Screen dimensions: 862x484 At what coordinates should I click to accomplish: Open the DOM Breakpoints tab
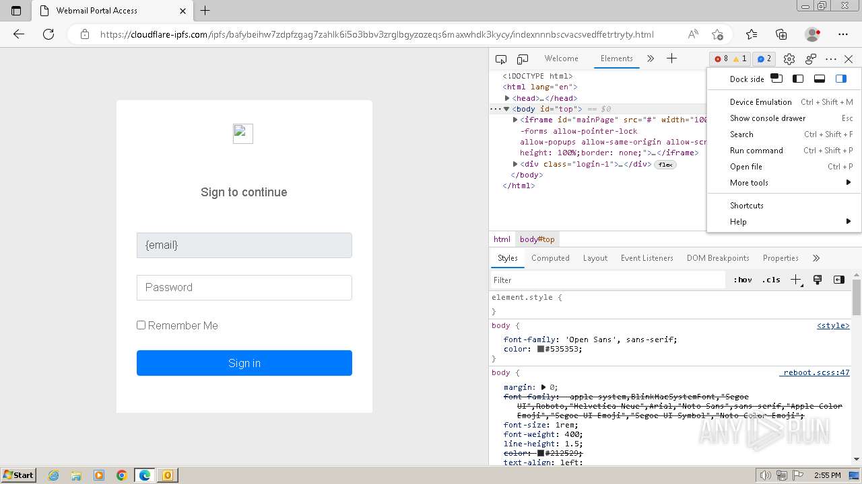pyautogui.click(x=718, y=258)
